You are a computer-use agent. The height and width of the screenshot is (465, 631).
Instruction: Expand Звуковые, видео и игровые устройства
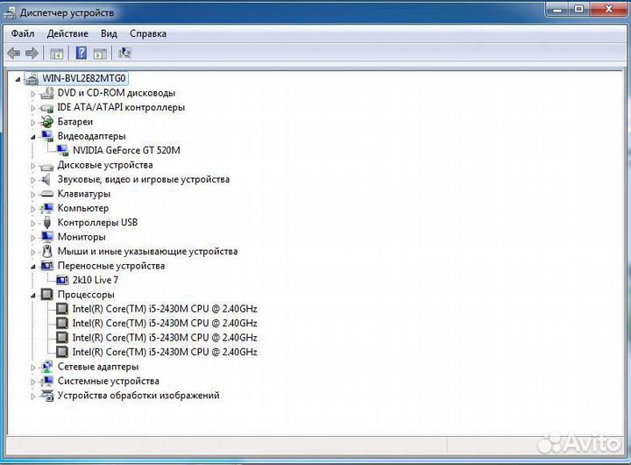(x=33, y=180)
